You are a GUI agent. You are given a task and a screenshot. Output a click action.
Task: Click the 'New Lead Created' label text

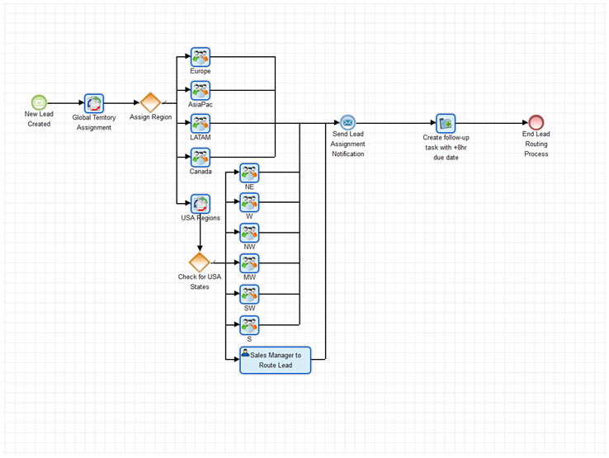coord(39,119)
